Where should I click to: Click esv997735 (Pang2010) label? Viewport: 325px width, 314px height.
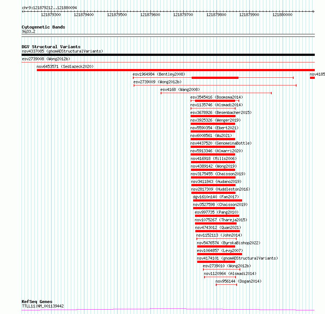pyautogui.click(x=217, y=212)
